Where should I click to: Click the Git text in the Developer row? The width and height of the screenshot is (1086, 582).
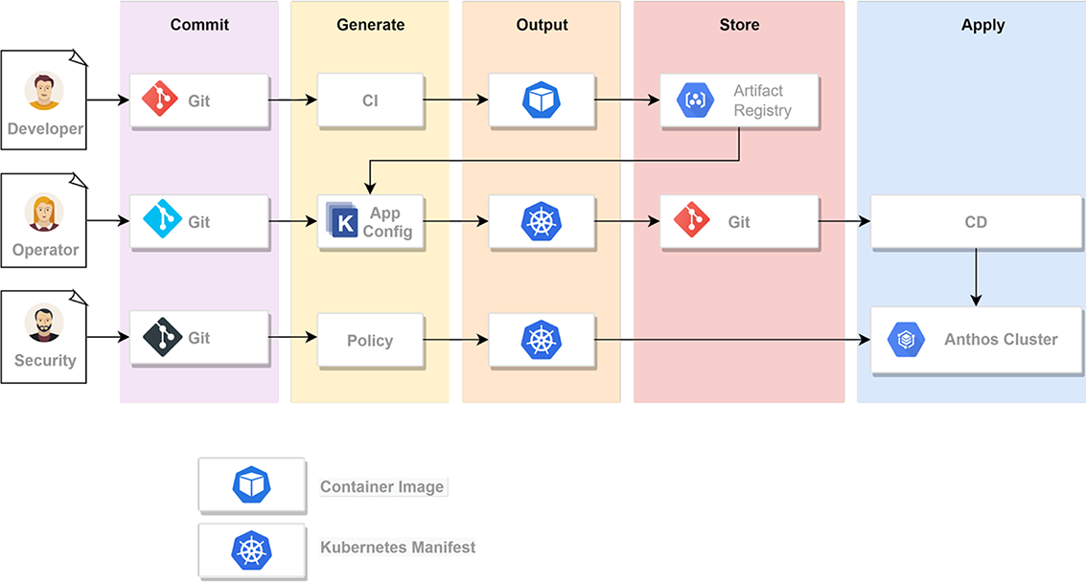point(198,101)
